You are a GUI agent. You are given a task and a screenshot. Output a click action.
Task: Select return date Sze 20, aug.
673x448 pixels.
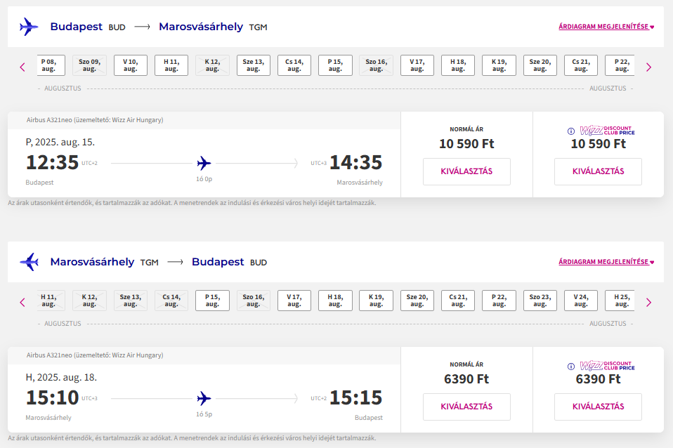(x=417, y=301)
